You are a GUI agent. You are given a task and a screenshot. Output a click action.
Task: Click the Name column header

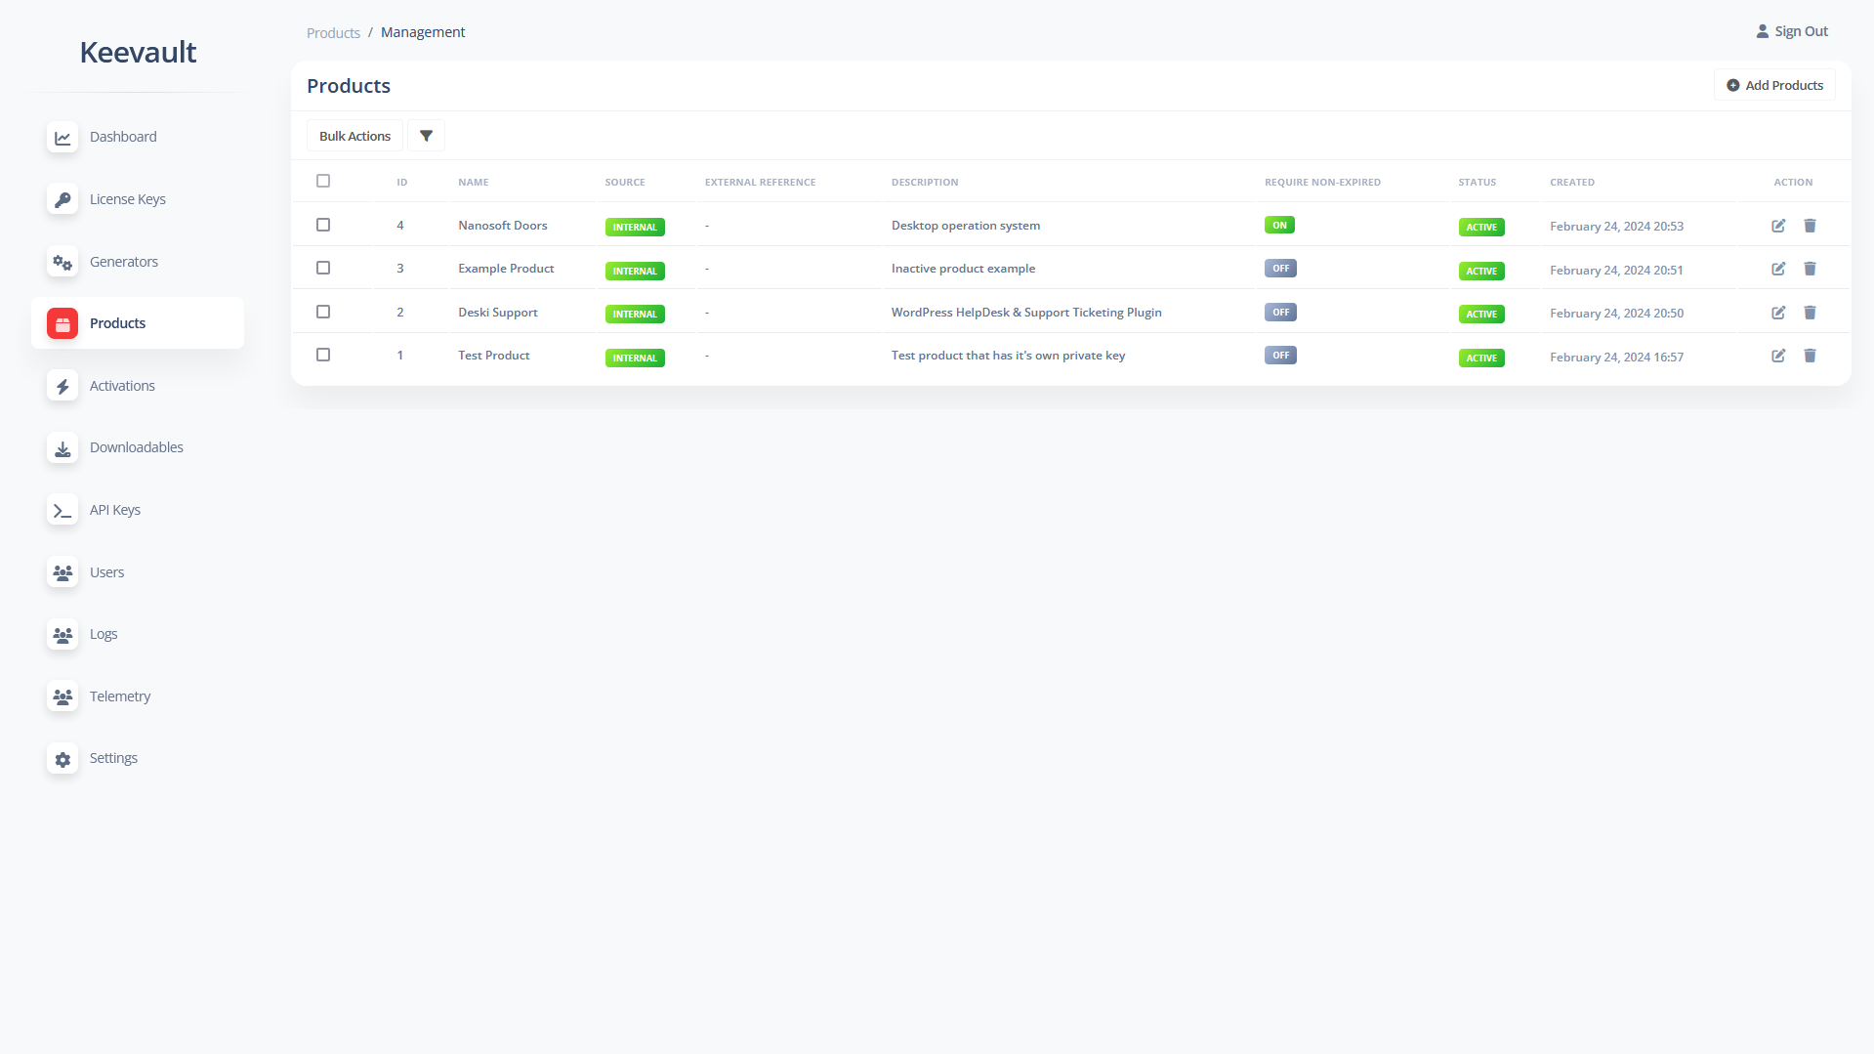[x=473, y=183]
